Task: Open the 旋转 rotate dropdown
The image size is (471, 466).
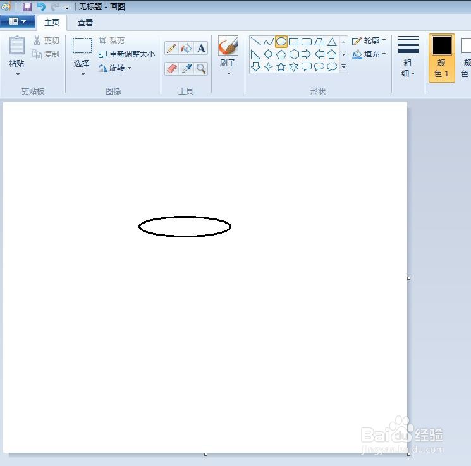Action: [115, 68]
